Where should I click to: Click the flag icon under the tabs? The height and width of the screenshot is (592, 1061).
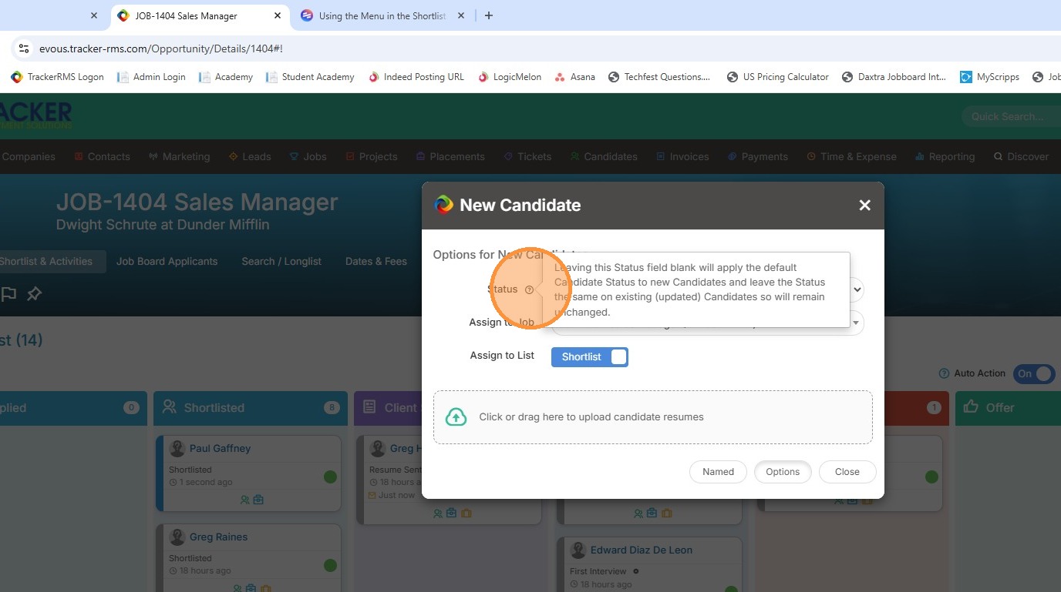8,293
